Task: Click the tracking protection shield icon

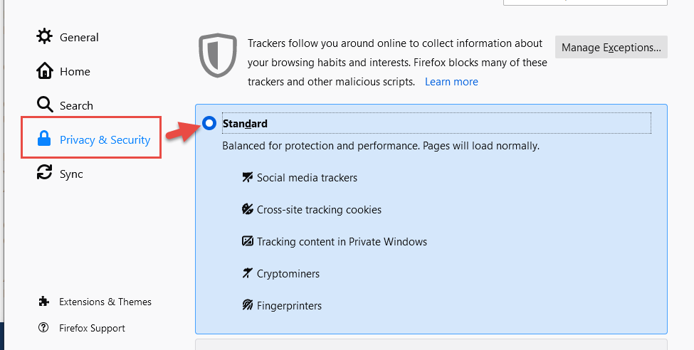Action: [x=218, y=55]
